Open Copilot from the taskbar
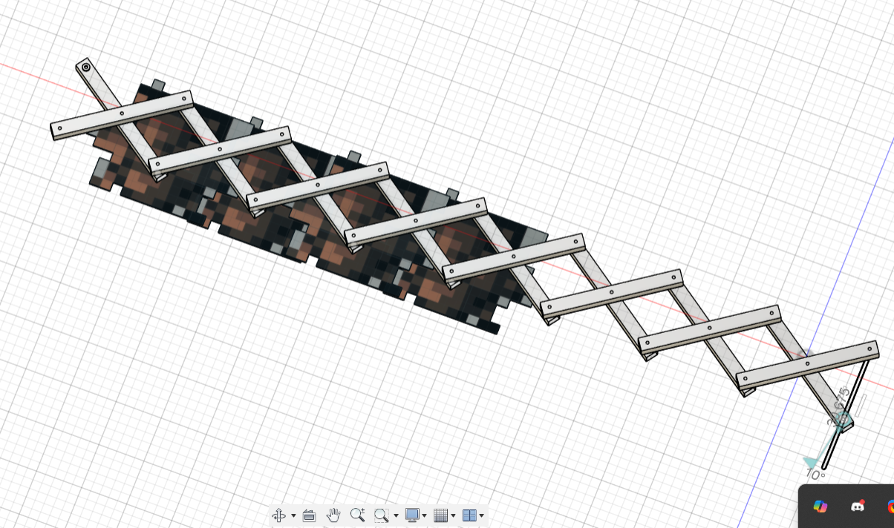 pos(820,506)
